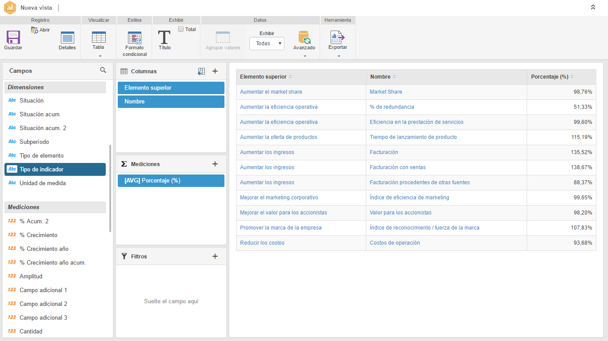Click the Título text icon
The width and height of the screenshot is (608, 341).
pos(164,38)
